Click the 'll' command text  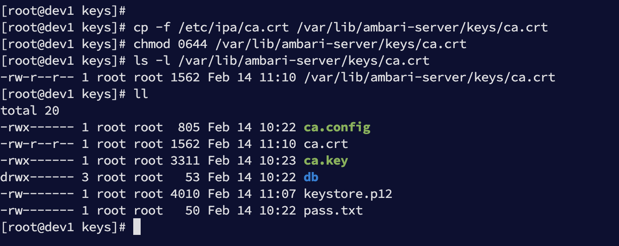tap(141, 94)
